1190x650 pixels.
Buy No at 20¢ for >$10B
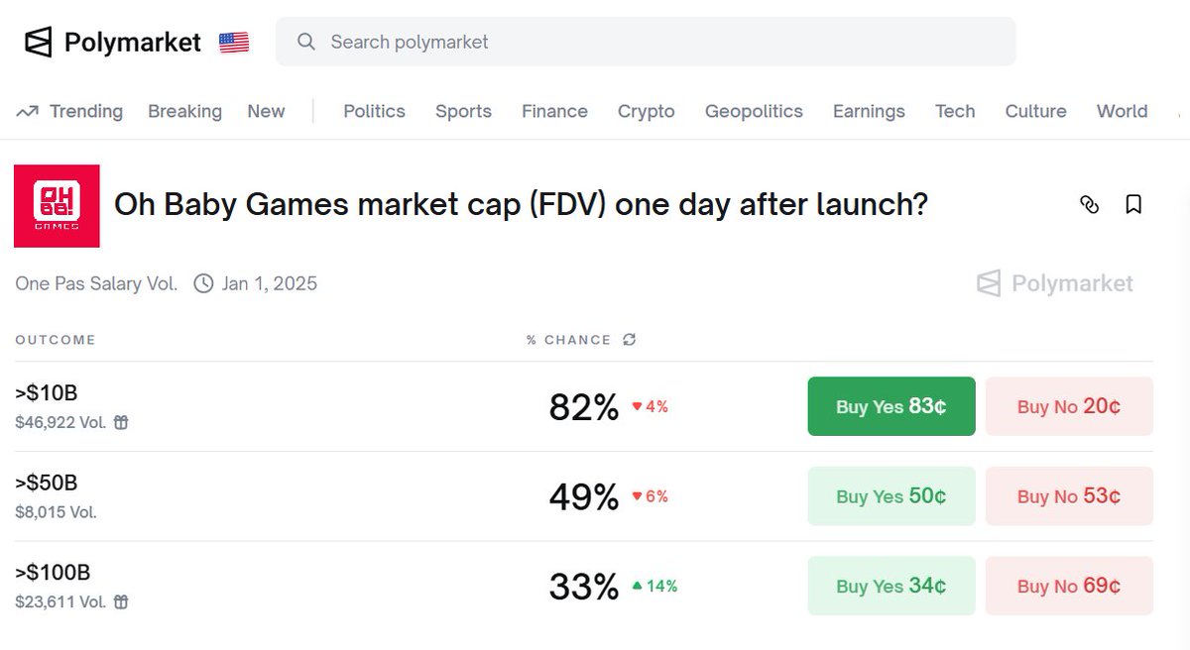click(1069, 406)
